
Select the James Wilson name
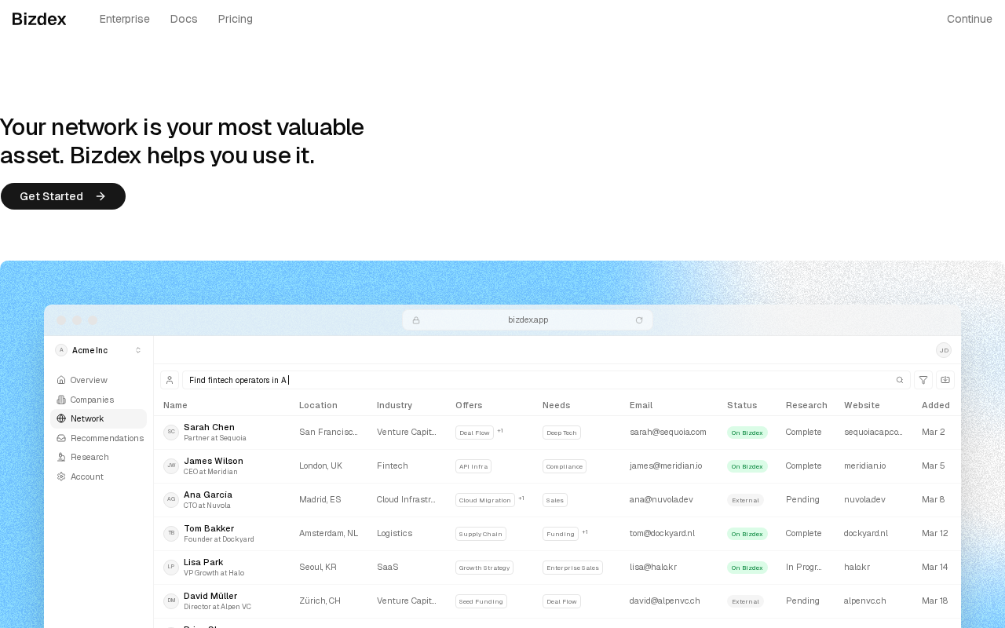214,461
